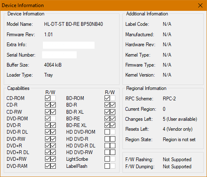Close the Device Information dialog
The image size is (207, 177).
pyautogui.click(x=200, y=5)
